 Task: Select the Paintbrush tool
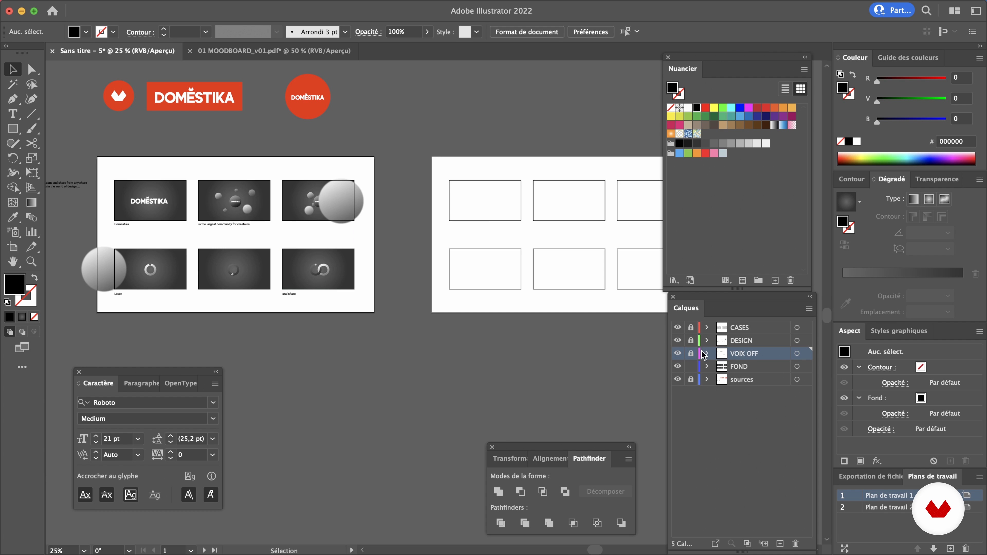(32, 129)
